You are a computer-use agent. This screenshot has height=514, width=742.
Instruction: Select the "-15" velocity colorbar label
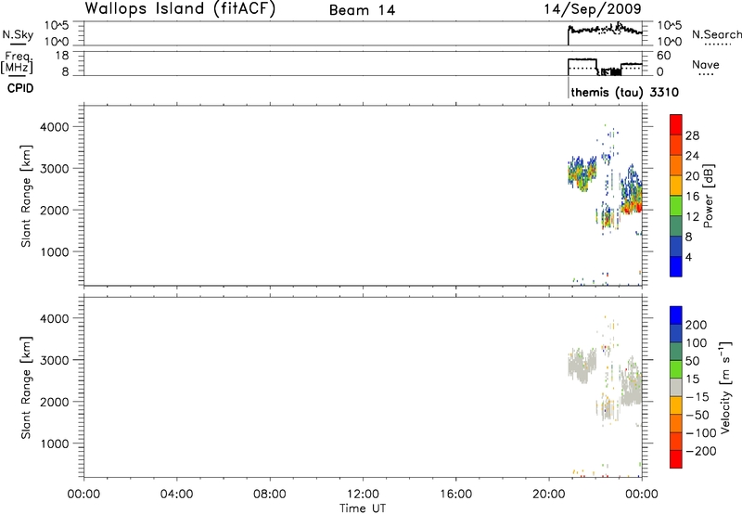point(697,396)
